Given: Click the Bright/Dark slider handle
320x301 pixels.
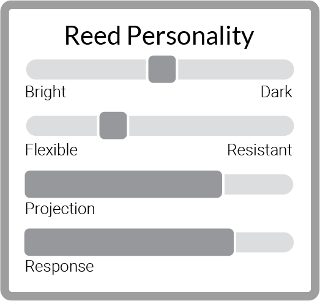Looking at the screenshot, I should (162, 69).
